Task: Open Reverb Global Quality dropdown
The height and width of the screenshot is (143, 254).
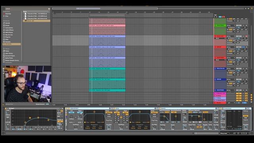Action: point(185,114)
